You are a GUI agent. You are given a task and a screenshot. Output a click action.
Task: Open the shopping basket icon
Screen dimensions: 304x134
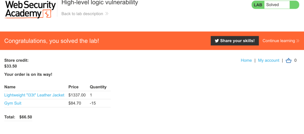289,60
